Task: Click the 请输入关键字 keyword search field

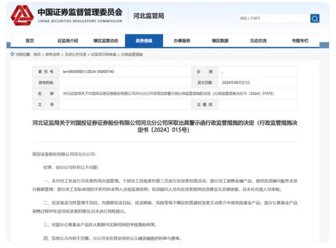Action: tap(273, 18)
